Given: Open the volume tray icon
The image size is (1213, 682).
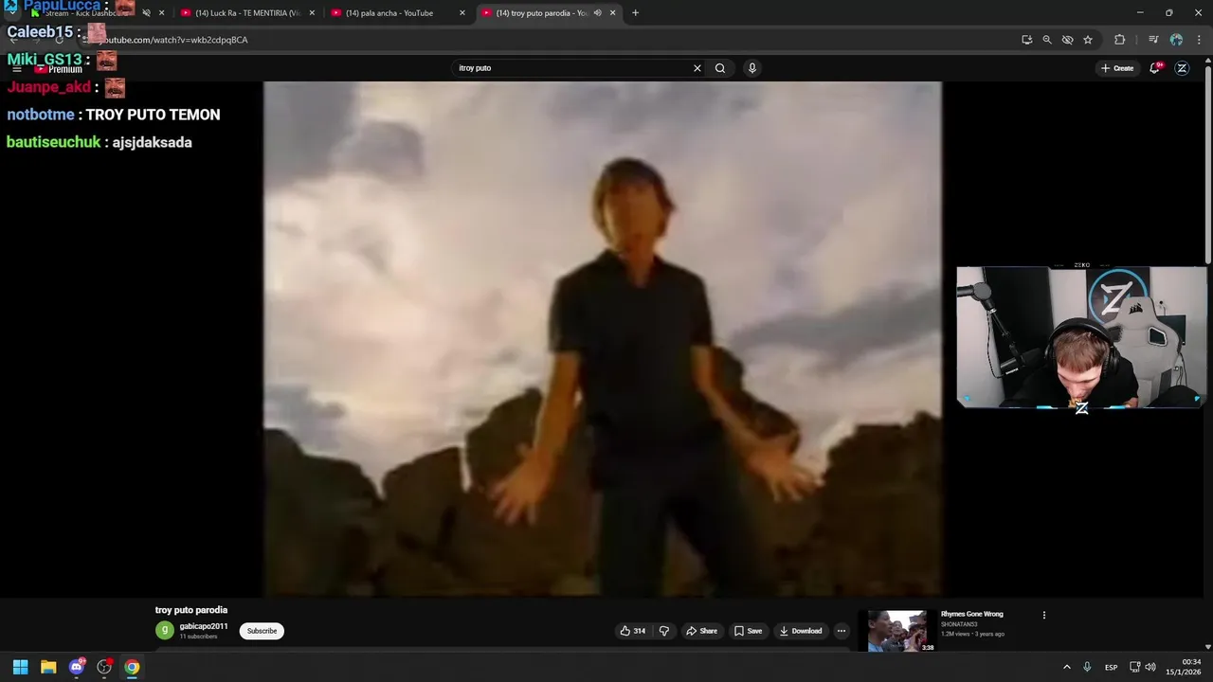Looking at the screenshot, I should 1150,667.
